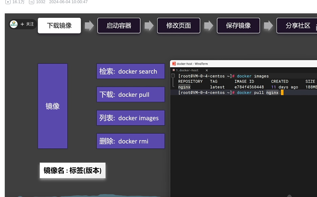
Task: Click the tall 镜像 purple block
Action: [53, 106]
